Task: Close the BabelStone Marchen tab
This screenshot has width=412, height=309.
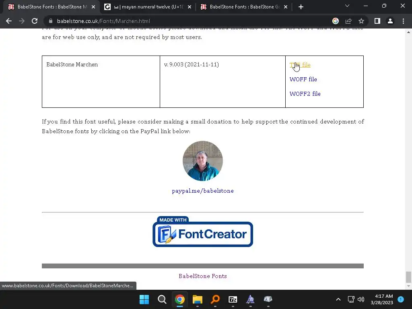Action: coord(93,7)
